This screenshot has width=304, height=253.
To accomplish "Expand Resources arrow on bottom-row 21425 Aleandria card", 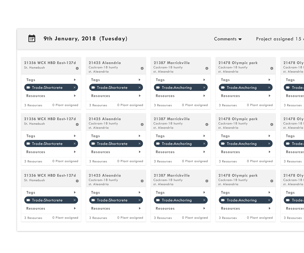I will tap(140, 208).
